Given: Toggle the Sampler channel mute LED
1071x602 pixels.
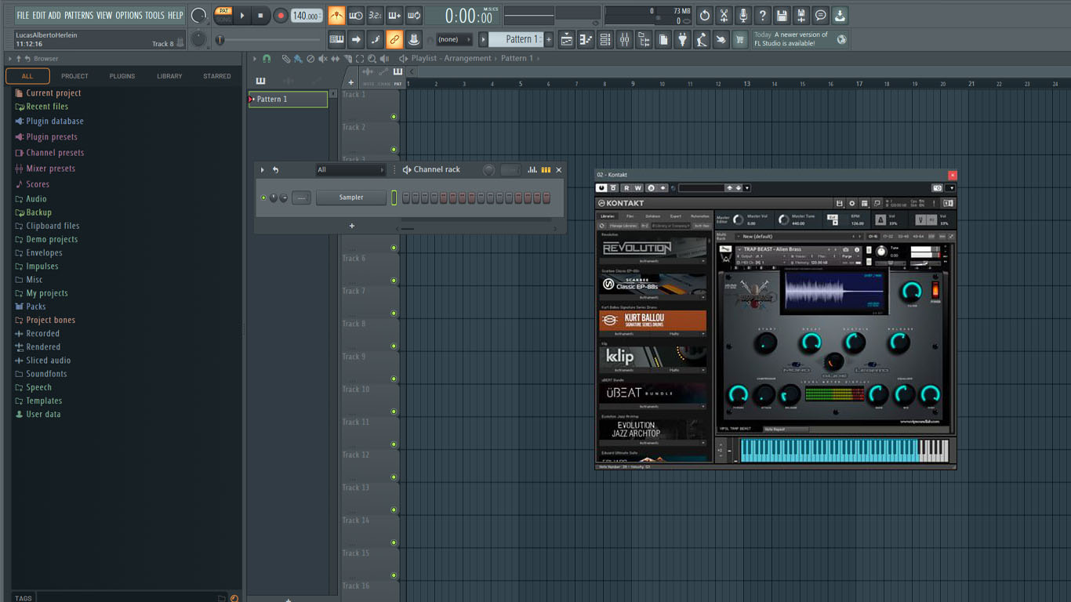Looking at the screenshot, I should point(263,198).
